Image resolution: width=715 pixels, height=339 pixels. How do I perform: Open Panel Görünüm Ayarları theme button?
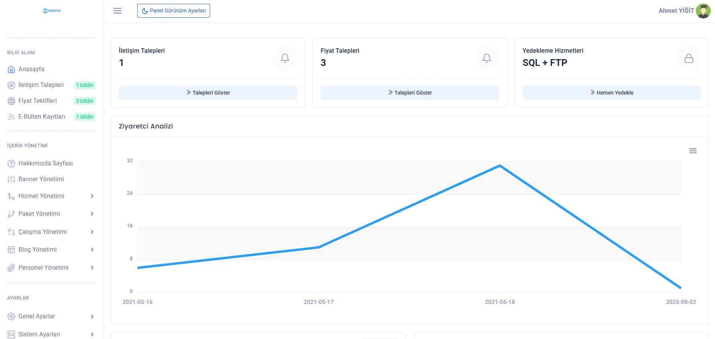173,11
